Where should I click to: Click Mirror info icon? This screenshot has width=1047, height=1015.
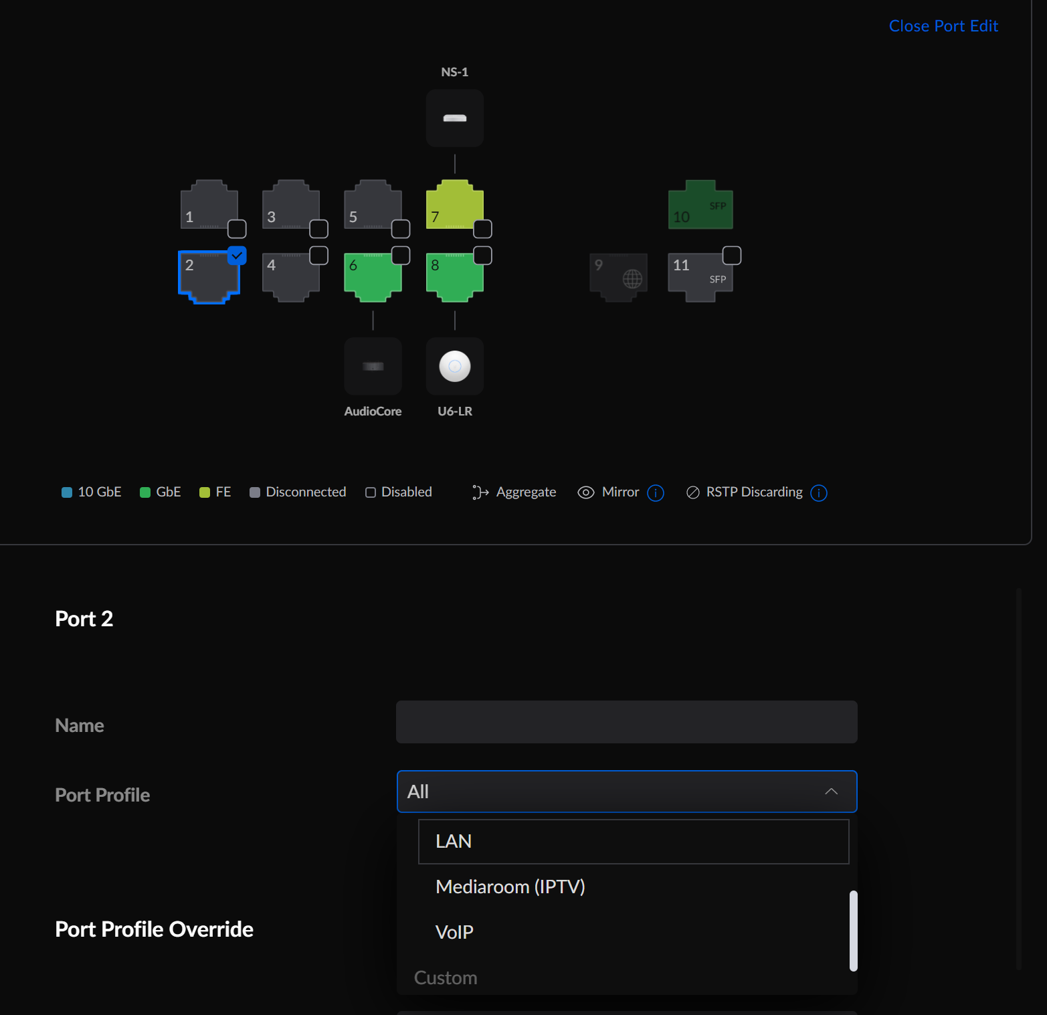[x=656, y=493]
